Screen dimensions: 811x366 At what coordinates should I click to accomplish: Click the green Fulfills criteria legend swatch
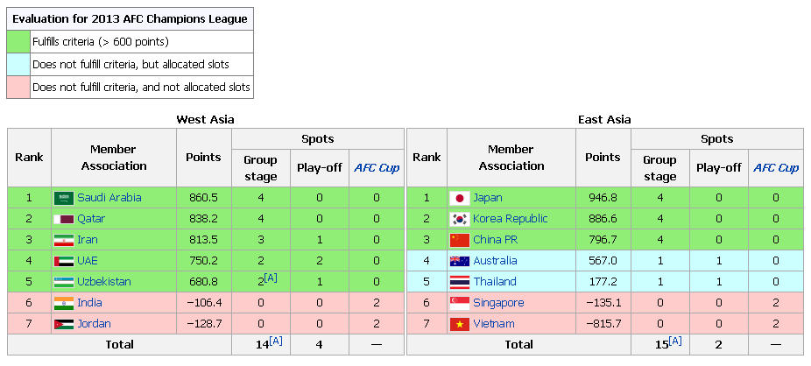click(18, 41)
